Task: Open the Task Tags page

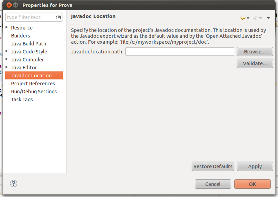Action: point(22,100)
